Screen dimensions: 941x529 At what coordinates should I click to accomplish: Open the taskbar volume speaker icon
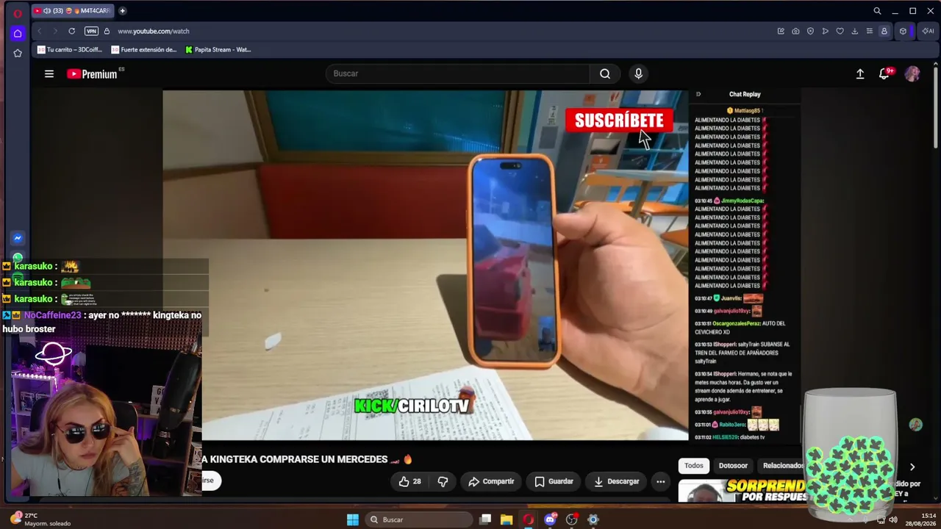point(892,519)
